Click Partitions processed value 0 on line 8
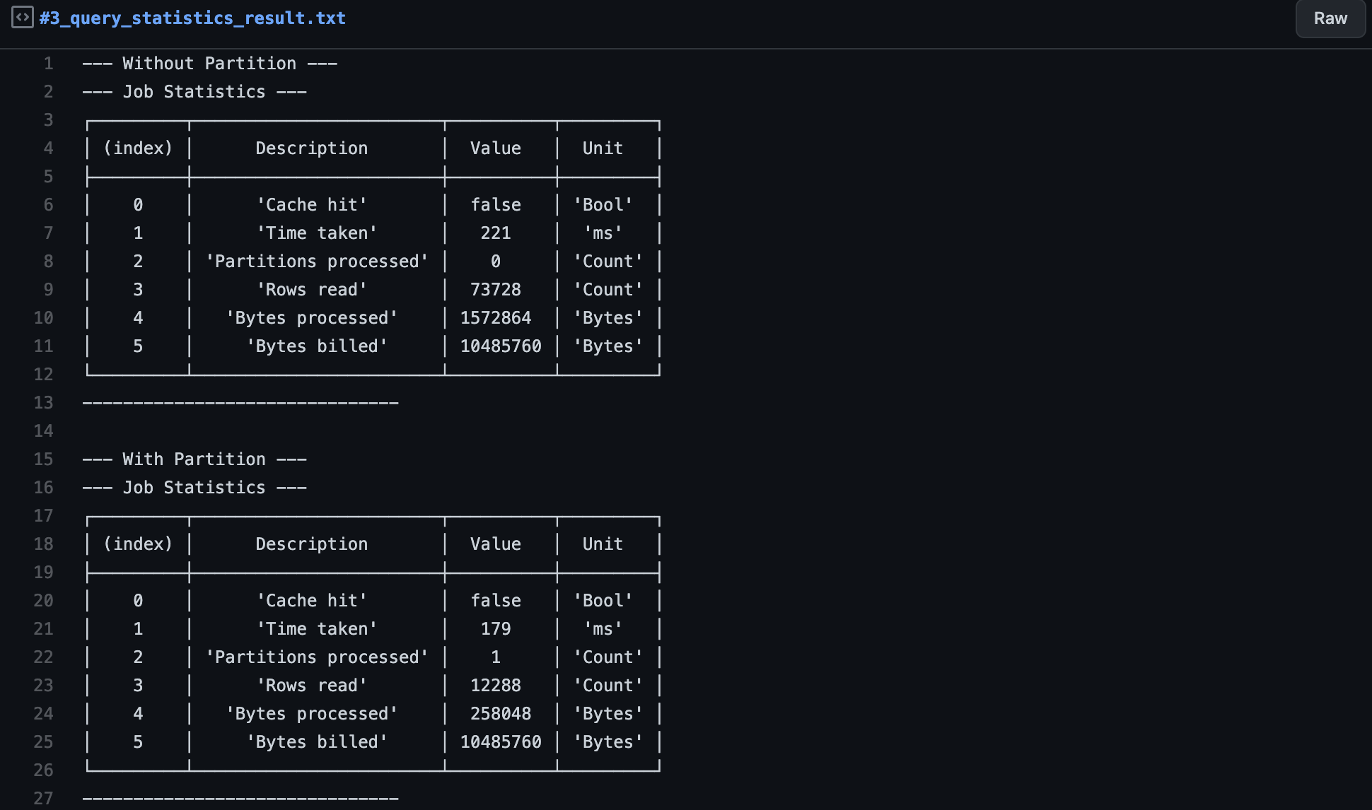The width and height of the screenshot is (1372, 810). pos(496,262)
